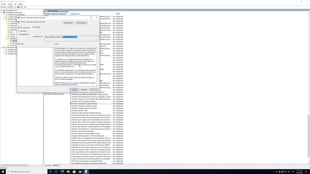310x174 pixels.
Task: Select 'Permitir o denegar captura de pantalla' row
Action: 97,108
